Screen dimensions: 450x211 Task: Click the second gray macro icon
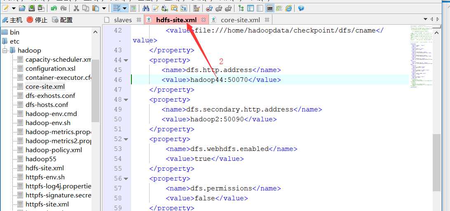[219, 8]
